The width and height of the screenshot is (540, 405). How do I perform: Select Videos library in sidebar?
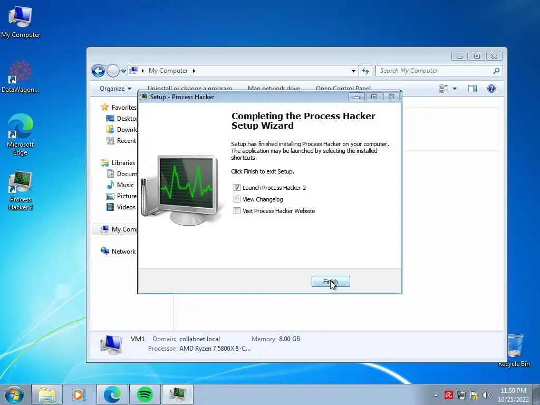click(121, 207)
